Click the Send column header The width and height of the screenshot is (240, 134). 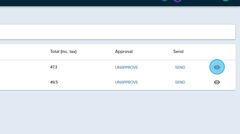coord(178,52)
